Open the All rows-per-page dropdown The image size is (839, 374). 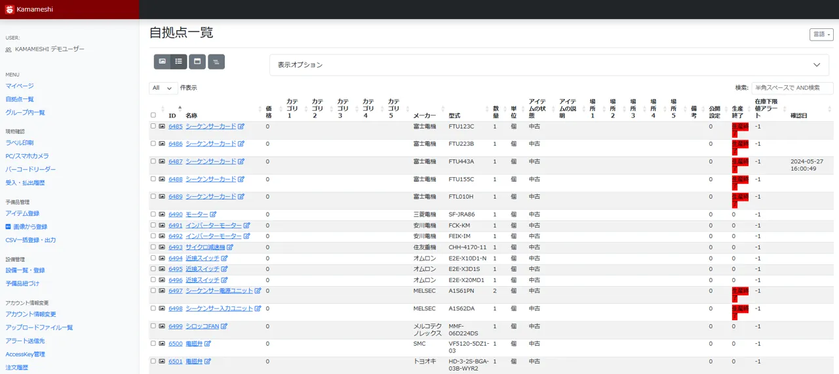click(x=163, y=88)
